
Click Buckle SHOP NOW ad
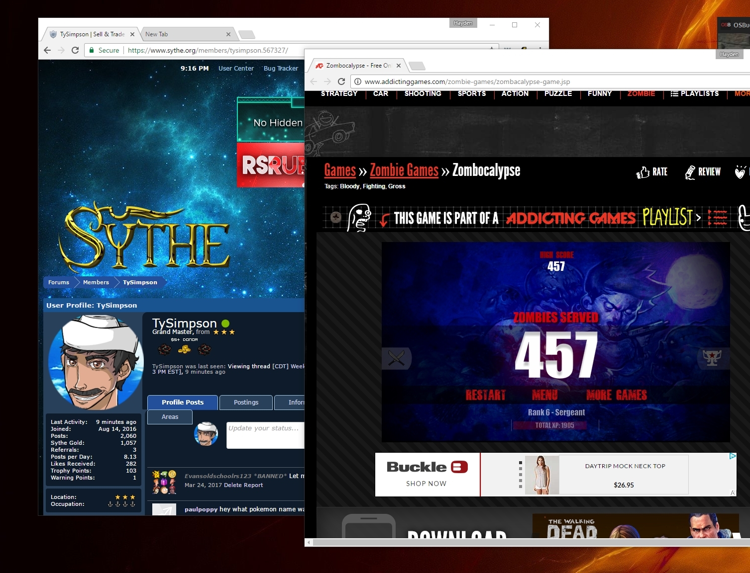click(x=427, y=475)
